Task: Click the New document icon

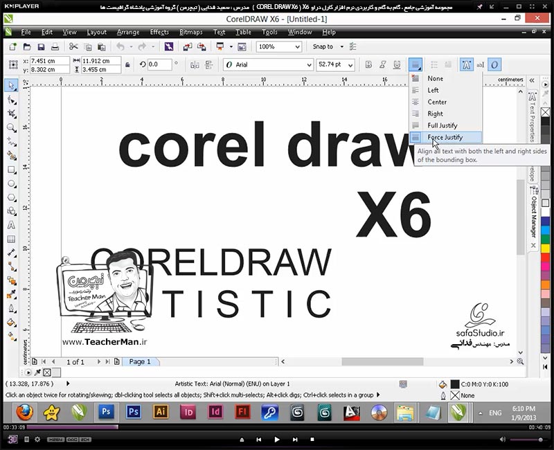Action: click(x=13, y=46)
